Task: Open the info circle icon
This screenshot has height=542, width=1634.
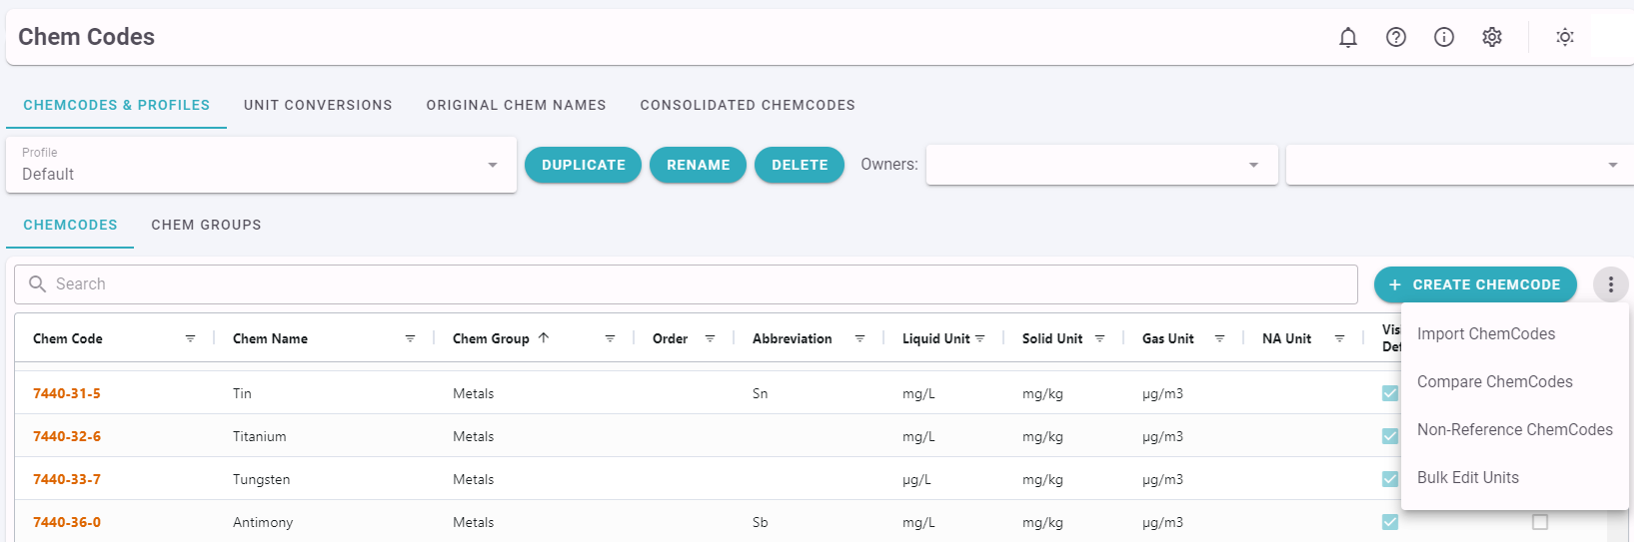Action: (x=1444, y=37)
